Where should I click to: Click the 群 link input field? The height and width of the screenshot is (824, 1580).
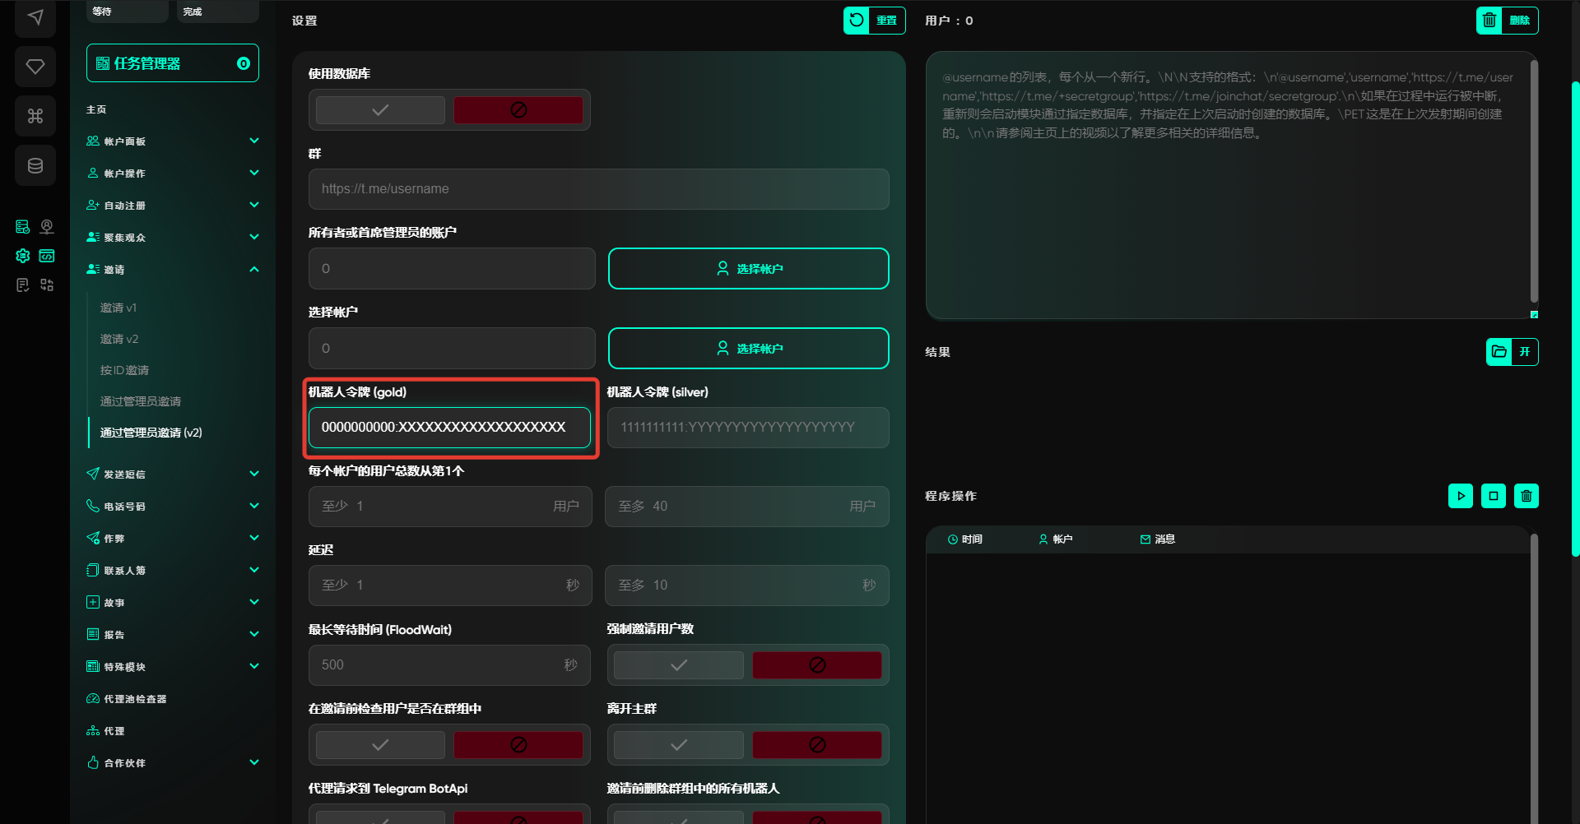tap(598, 189)
